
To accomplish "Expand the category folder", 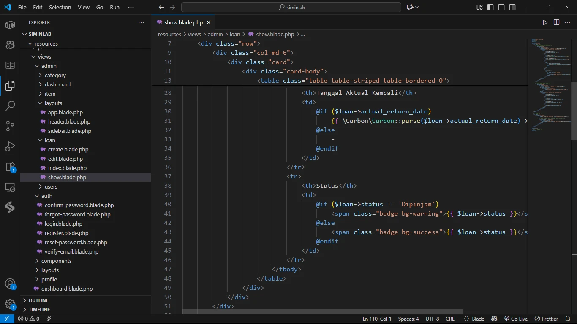I will 55,75.
